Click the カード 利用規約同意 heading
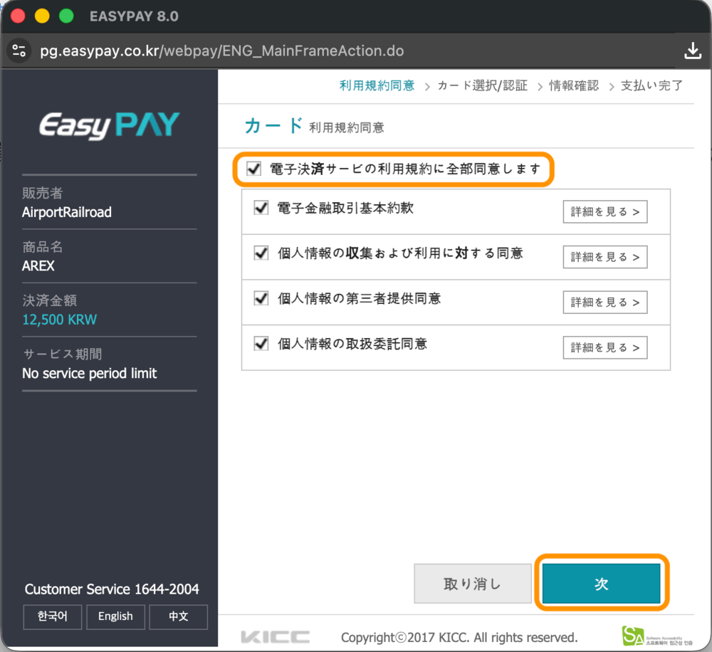 coord(314,126)
